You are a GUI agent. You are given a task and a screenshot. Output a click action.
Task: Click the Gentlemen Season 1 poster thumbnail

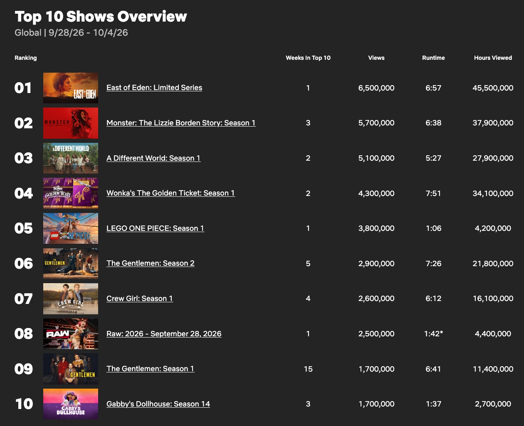[71, 369]
